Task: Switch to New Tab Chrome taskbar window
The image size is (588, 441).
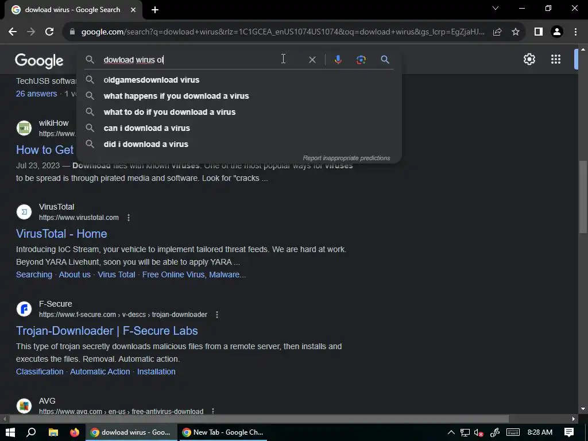Action: pos(223,432)
